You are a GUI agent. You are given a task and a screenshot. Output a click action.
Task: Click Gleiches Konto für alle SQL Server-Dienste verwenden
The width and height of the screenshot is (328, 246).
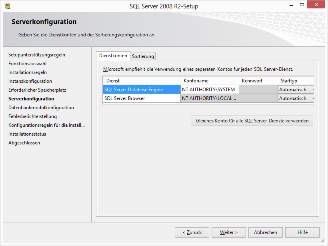click(252, 121)
